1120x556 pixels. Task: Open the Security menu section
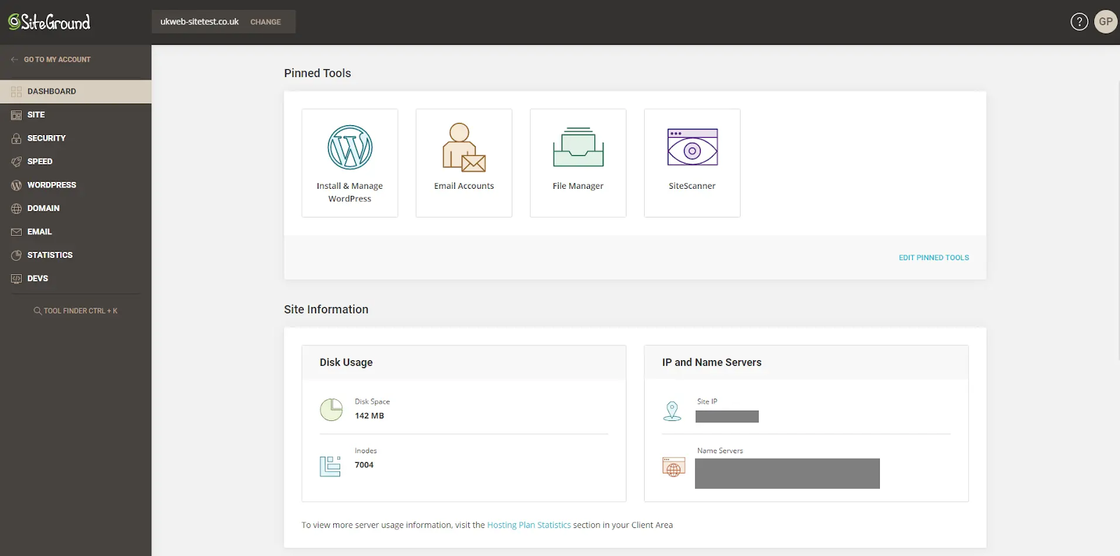76,138
